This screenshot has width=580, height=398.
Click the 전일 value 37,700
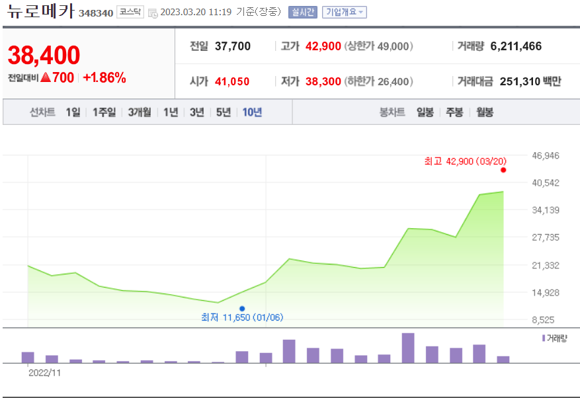pos(233,46)
